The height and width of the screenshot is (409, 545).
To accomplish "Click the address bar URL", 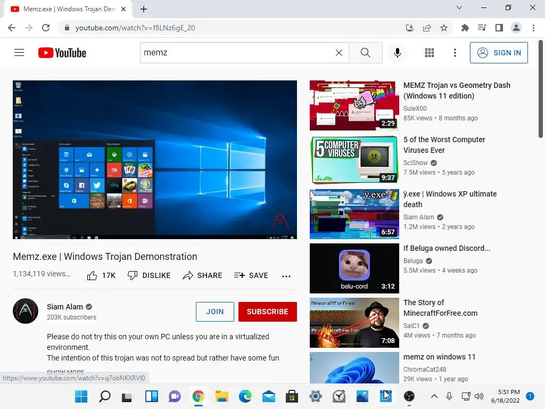I will 135,28.
